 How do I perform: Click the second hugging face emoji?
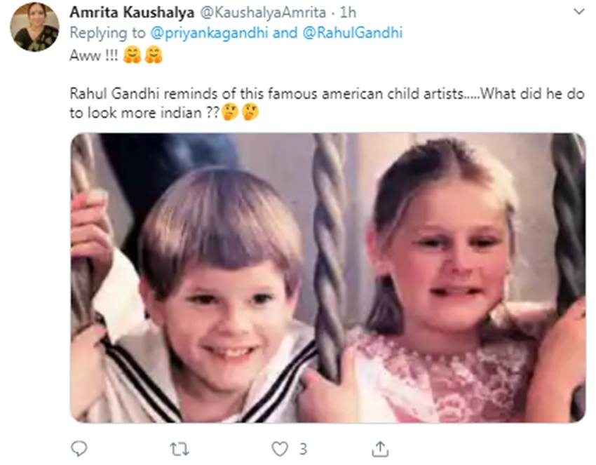point(153,55)
